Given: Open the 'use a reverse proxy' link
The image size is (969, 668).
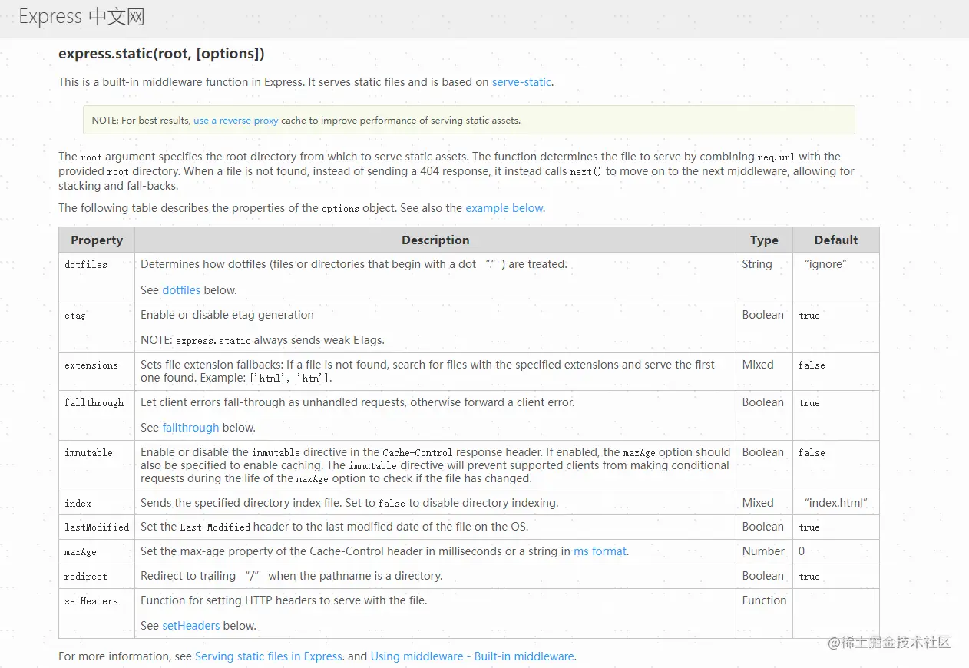Looking at the screenshot, I should pyautogui.click(x=235, y=121).
